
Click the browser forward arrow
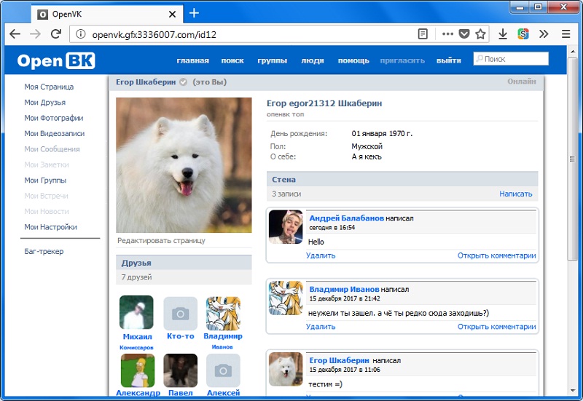[x=35, y=34]
